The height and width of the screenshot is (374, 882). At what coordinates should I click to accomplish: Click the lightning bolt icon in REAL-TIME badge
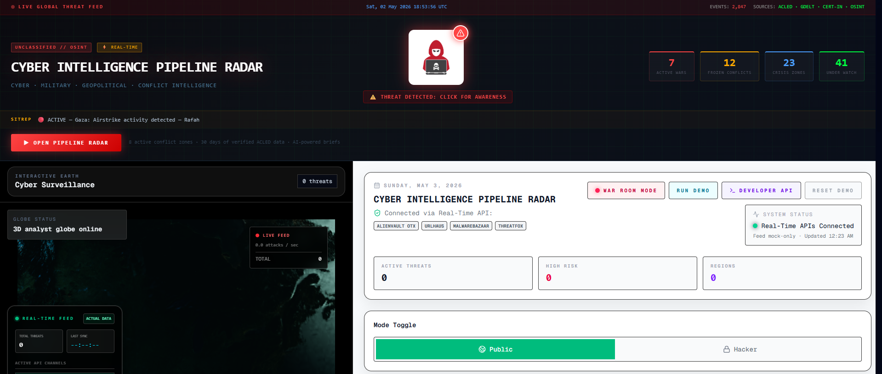pyautogui.click(x=104, y=47)
